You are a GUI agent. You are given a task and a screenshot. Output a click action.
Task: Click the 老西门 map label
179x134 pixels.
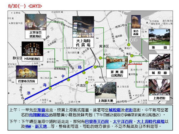(x=102, y=77)
